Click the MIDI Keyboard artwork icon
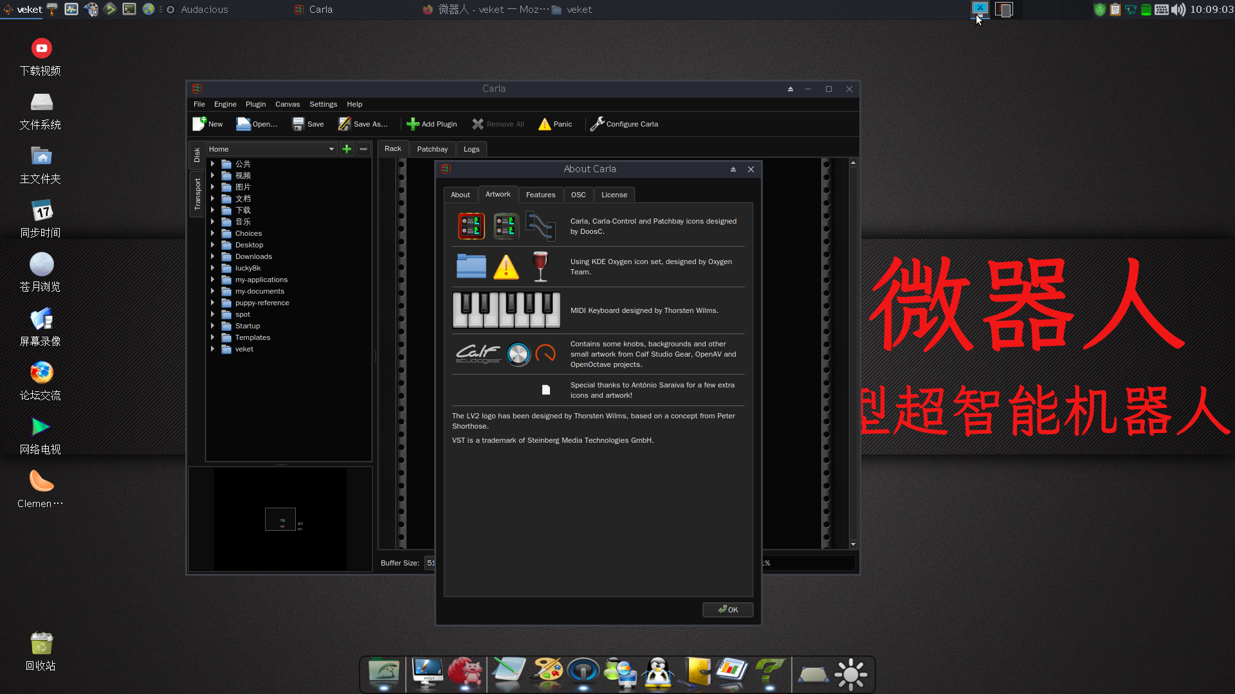This screenshot has width=1235, height=694. tap(506, 309)
